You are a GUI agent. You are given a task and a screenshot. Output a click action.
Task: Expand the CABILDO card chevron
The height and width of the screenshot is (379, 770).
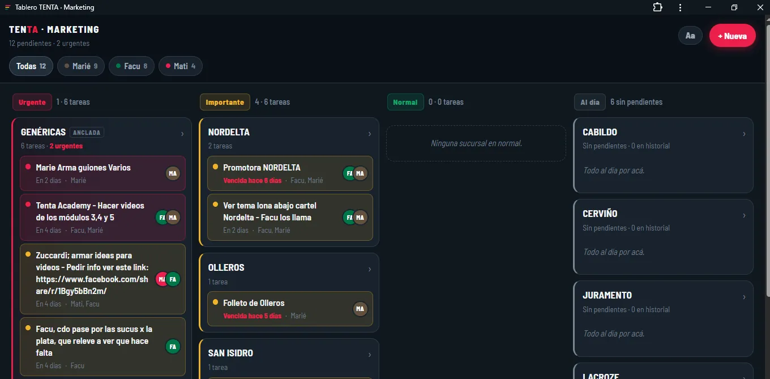tap(744, 134)
